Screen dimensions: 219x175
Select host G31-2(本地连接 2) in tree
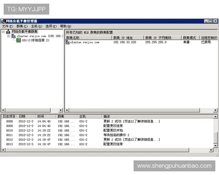[35, 40]
